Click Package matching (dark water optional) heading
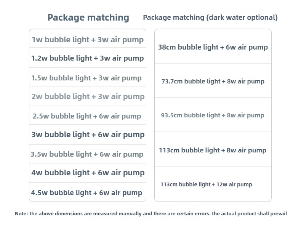Image resolution: width=301 pixels, height=234 pixels. pyautogui.click(x=210, y=18)
